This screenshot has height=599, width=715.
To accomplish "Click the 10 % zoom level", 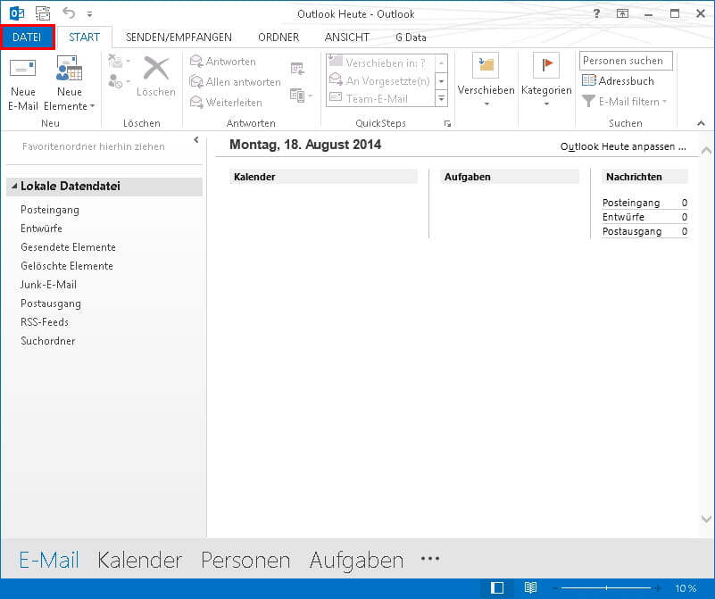I will click(686, 588).
